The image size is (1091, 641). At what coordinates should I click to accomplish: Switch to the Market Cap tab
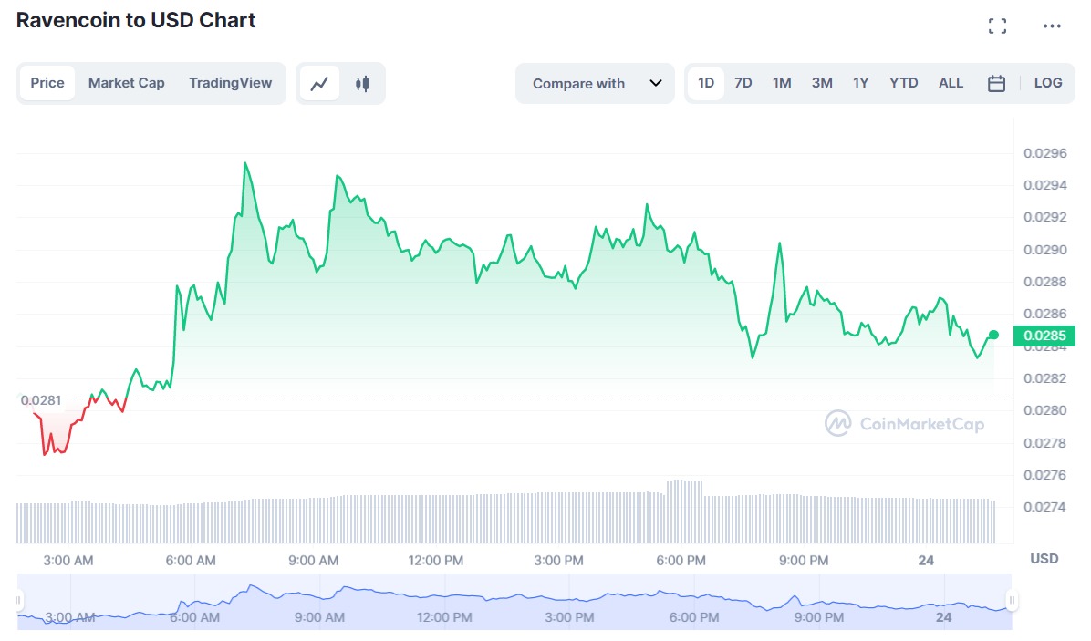(x=127, y=83)
